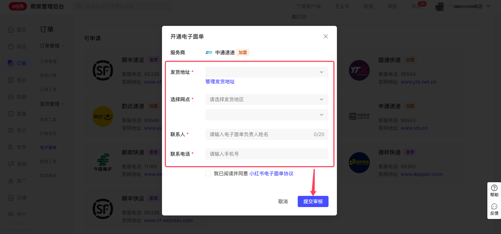Open 下载客户端 in top bar
The height and width of the screenshot is (234, 501).
click(309, 6)
